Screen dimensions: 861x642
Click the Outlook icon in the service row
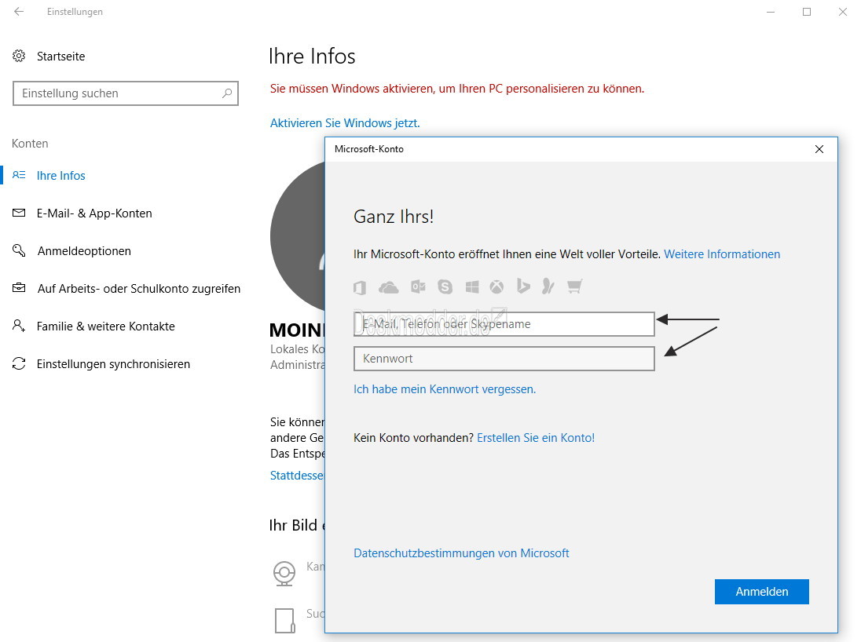point(419,286)
